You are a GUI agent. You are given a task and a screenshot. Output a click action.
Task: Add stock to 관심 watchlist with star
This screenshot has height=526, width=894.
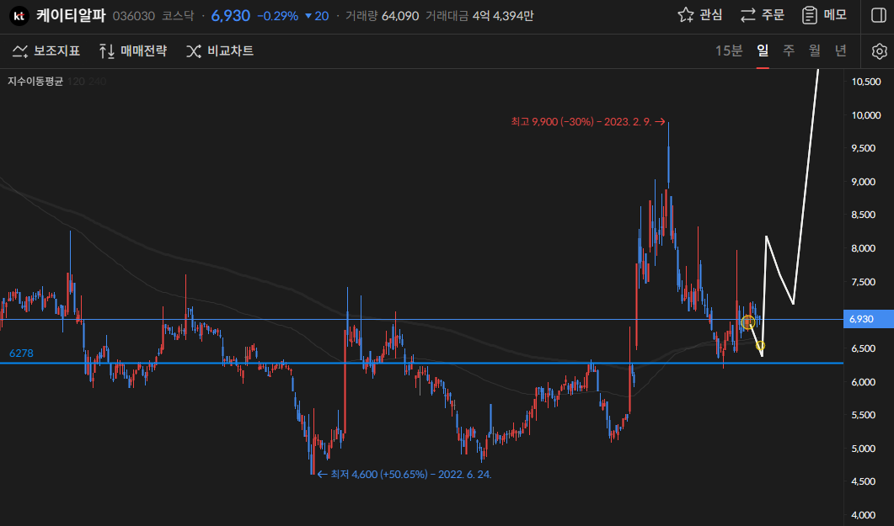[x=700, y=15]
